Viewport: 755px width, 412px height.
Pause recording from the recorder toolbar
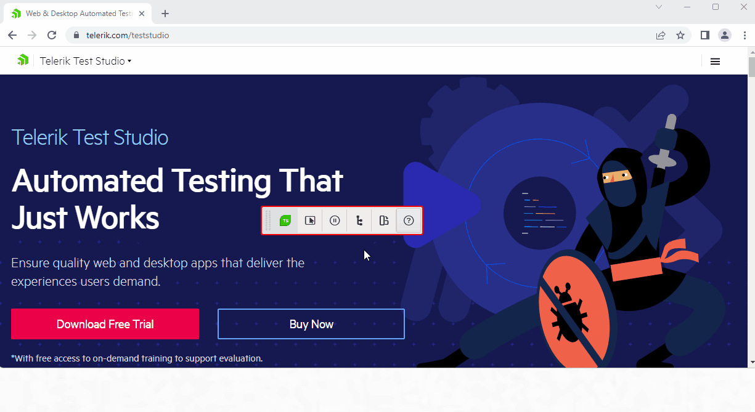click(335, 220)
